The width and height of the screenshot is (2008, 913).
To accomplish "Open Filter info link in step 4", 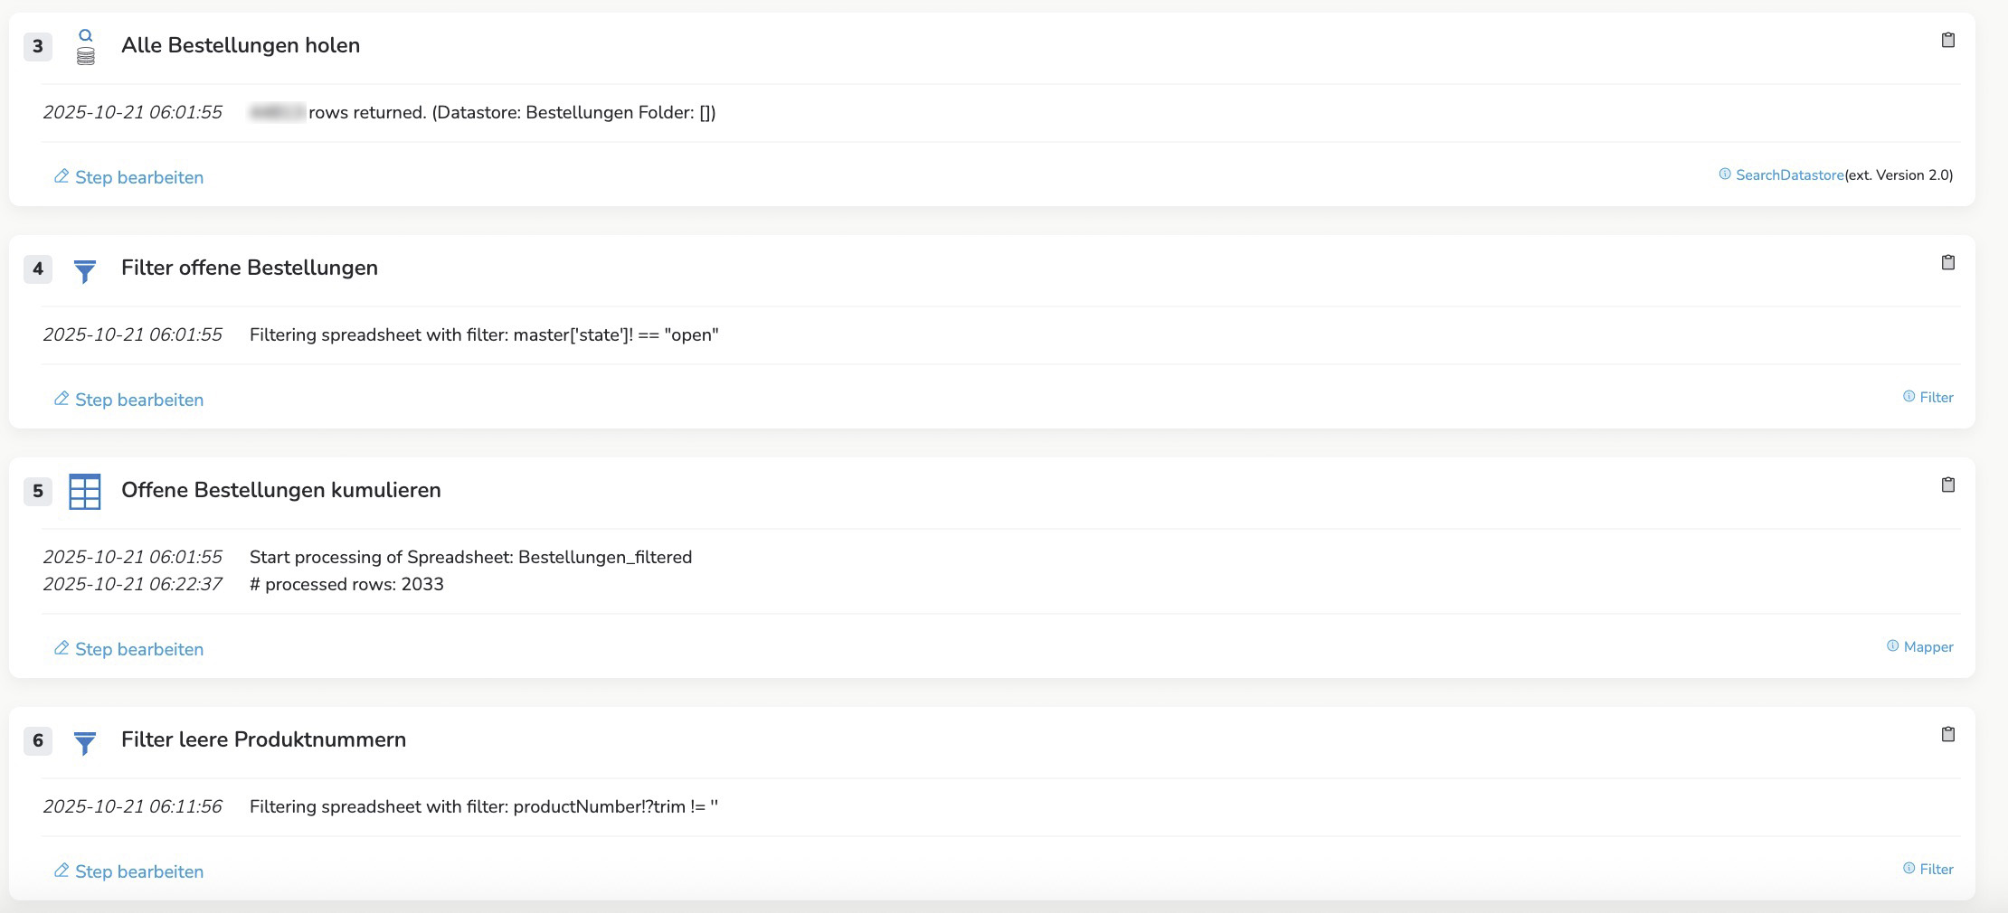I will tap(1936, 398).
